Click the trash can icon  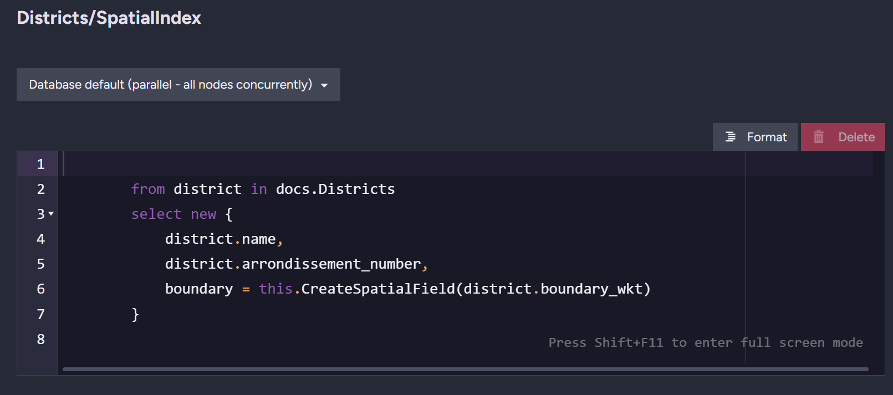click(818, 137)
